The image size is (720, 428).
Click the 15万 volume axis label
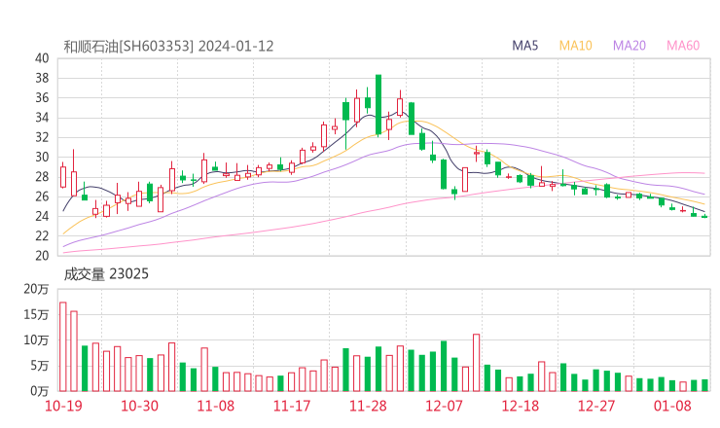click(x=36, y=314)
